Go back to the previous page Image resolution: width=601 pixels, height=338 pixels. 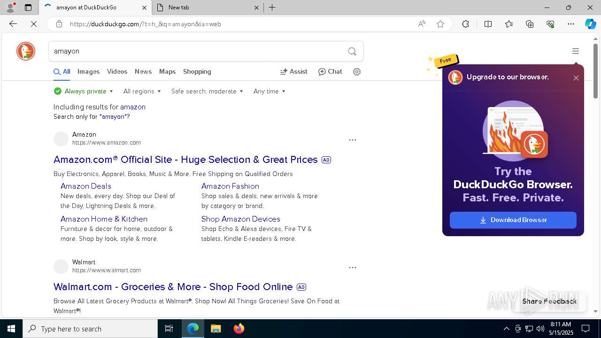coord(13,24)
